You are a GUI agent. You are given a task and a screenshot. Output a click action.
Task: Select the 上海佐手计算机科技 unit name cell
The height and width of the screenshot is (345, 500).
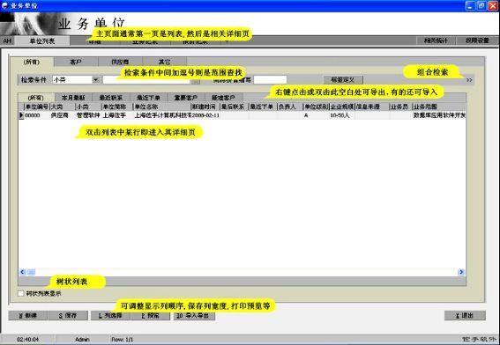point(162,115)
